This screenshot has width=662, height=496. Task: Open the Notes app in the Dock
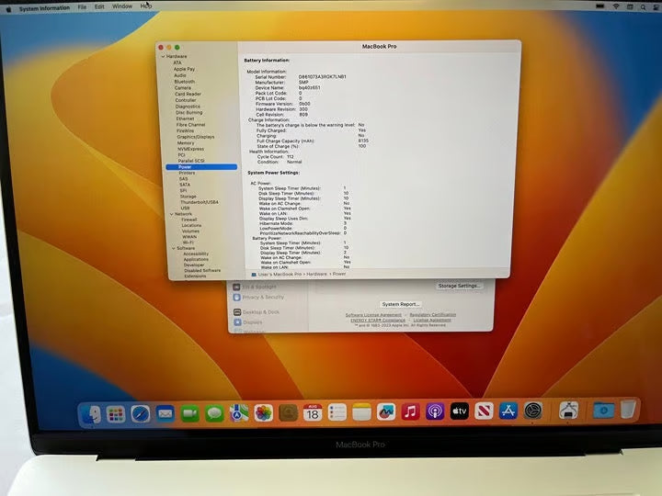(361, 412)
